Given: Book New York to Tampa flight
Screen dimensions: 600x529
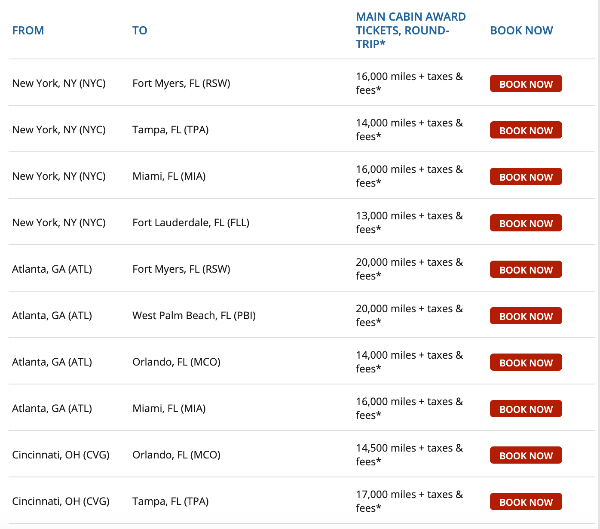Looking at the screenshot, I should pos(526,130).
